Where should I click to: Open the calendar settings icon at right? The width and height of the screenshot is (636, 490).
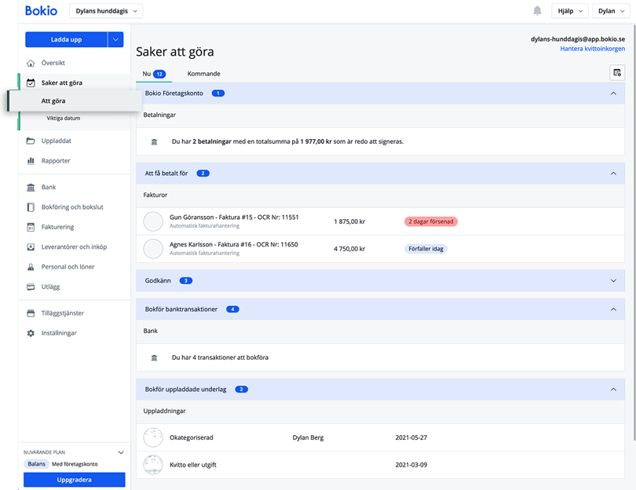617,73
